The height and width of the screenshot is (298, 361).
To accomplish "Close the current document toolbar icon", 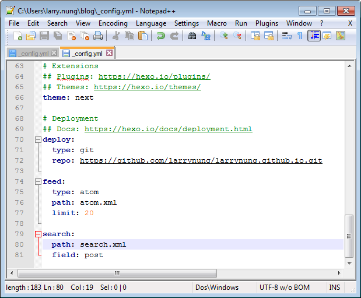I will 71,36.
